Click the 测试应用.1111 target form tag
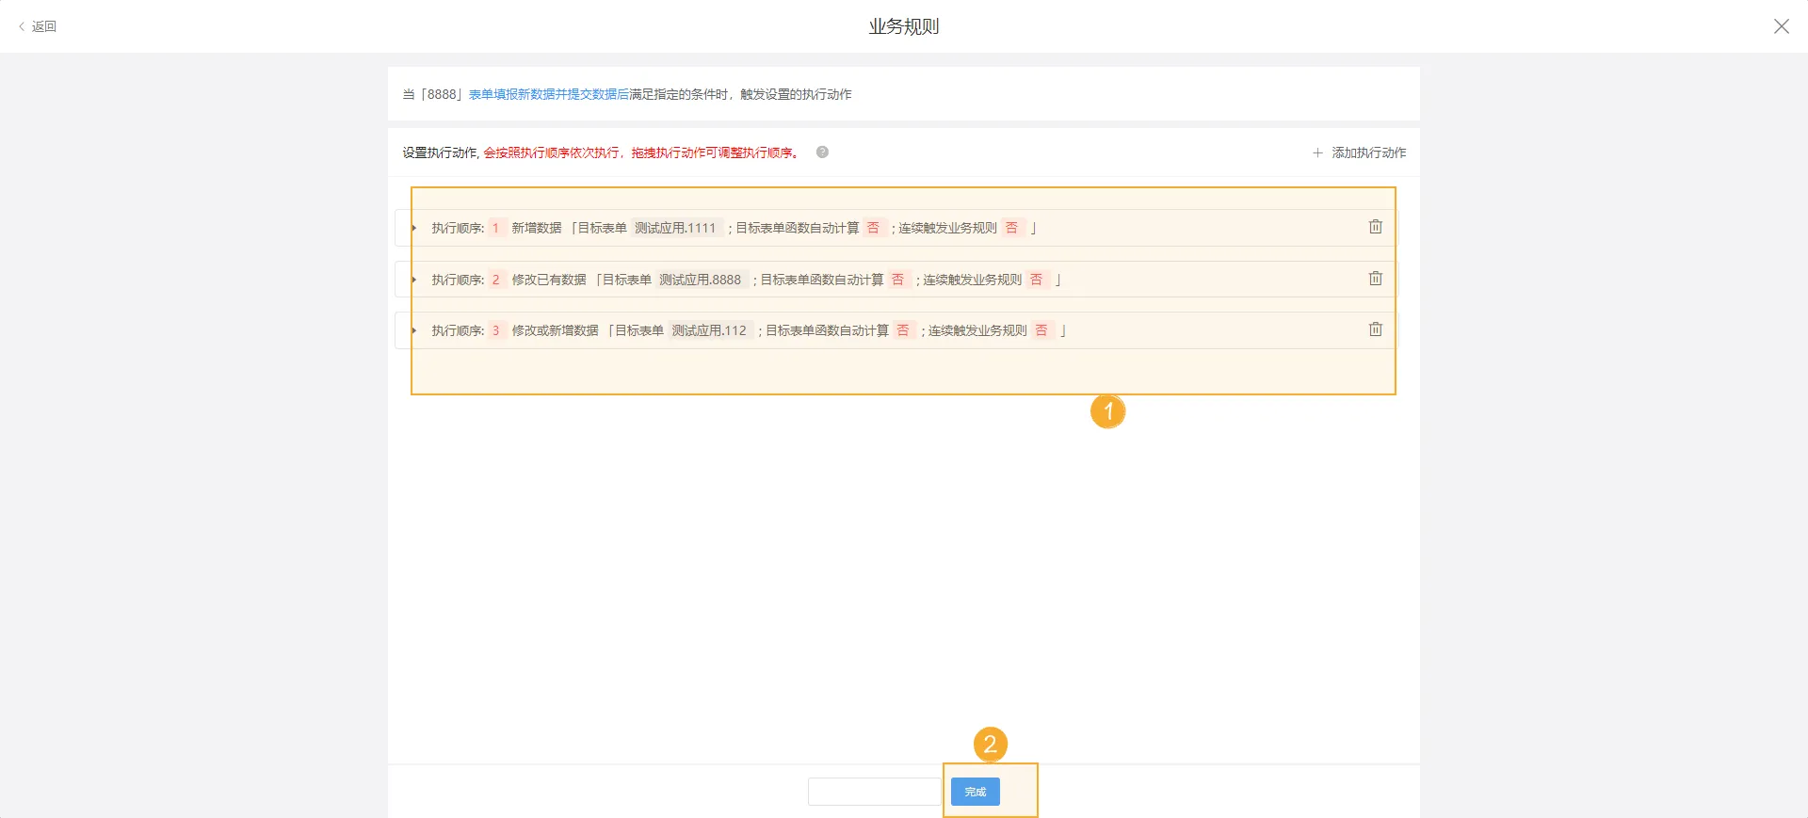Screen dimensions: 1808x818 click(675, 228)
